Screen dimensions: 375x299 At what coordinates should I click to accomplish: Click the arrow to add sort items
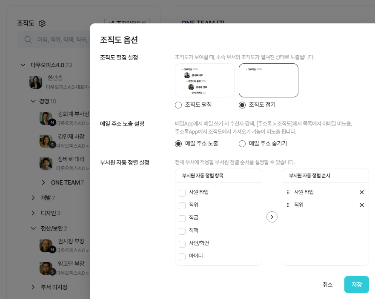pyautogui.click(x=272, y=217)
